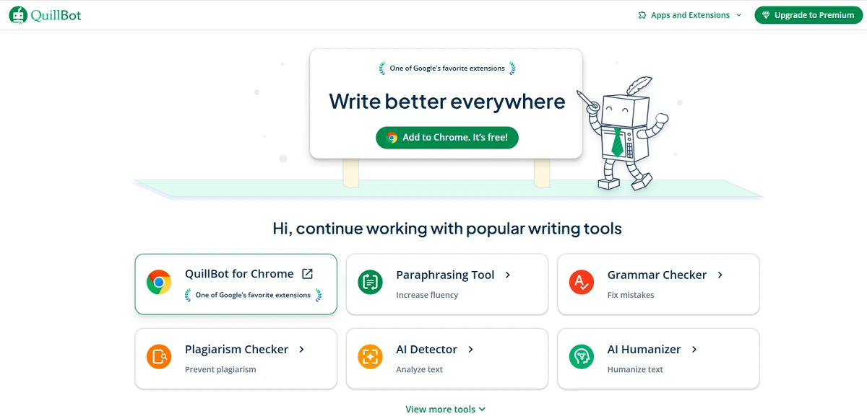The height and width of the screenshot is (416, 867).
Task: Click the AI Humanizer green icon
Action: coord(581,357)
